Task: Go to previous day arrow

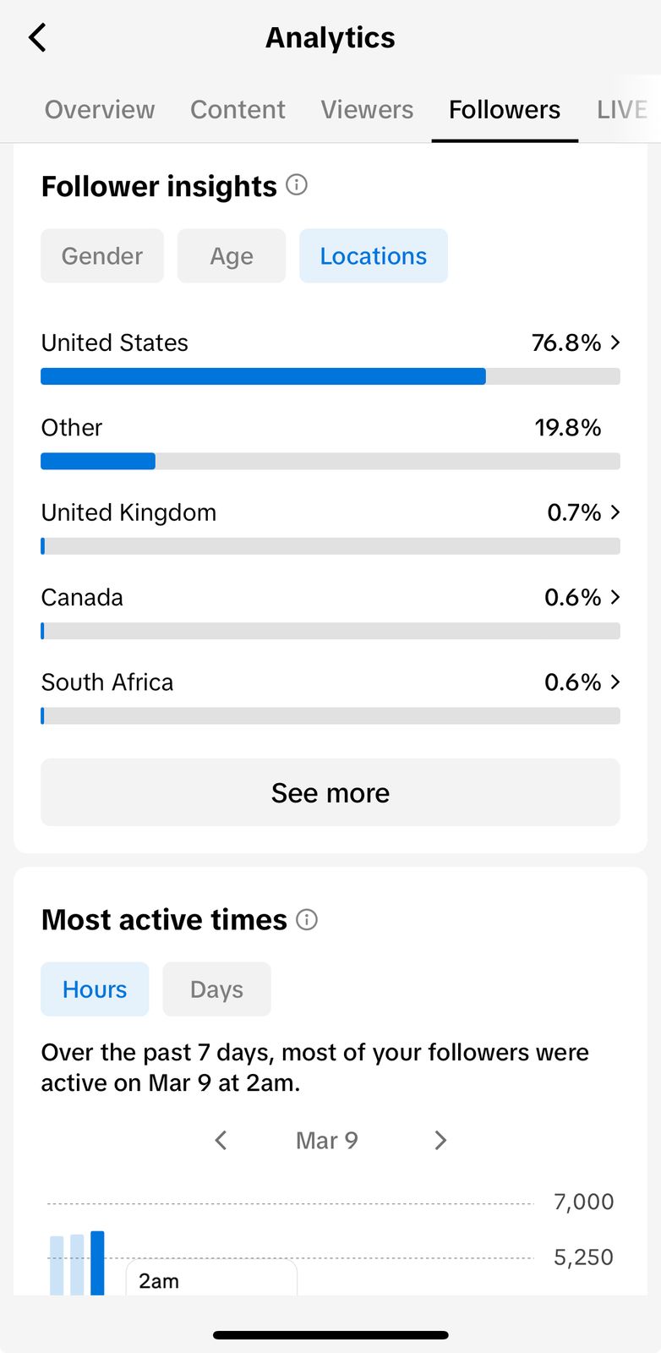Action: pyautogui.click(x=221, y=1140)
